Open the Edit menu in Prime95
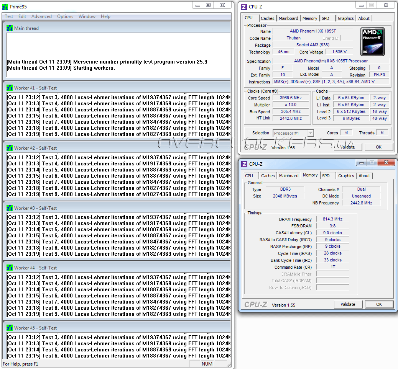This screenshot has width=398, height=369. coord(22,16)
